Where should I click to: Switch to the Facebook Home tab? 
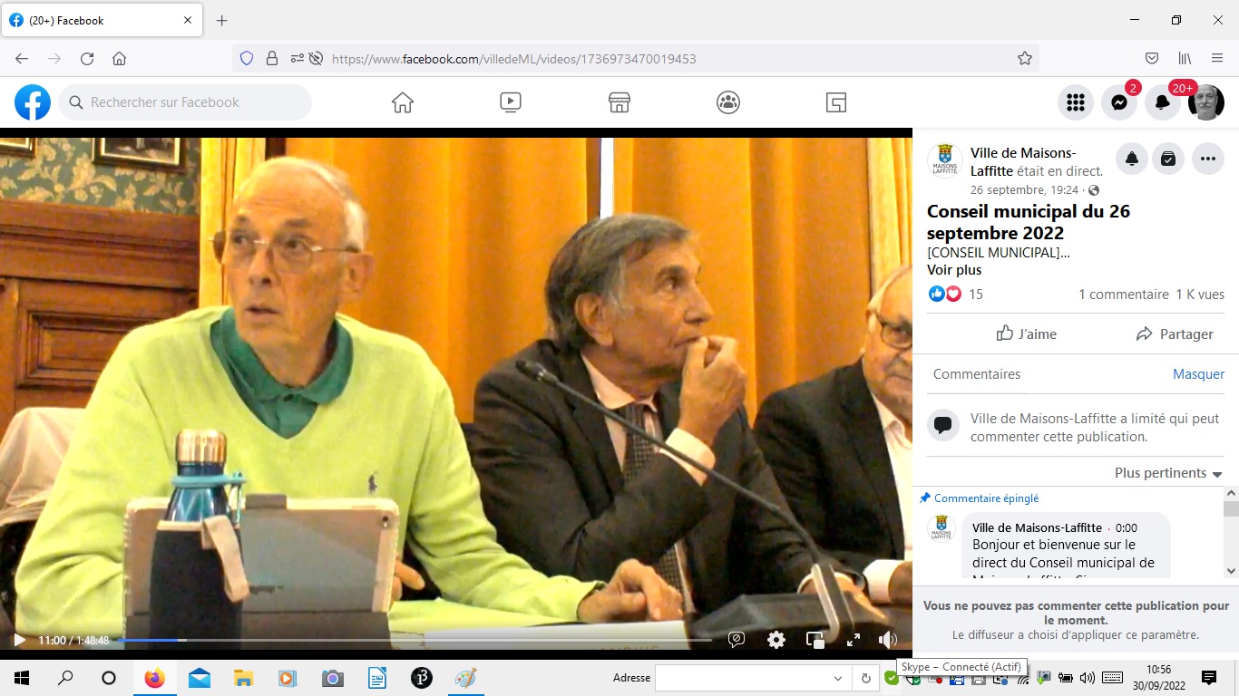403,102
